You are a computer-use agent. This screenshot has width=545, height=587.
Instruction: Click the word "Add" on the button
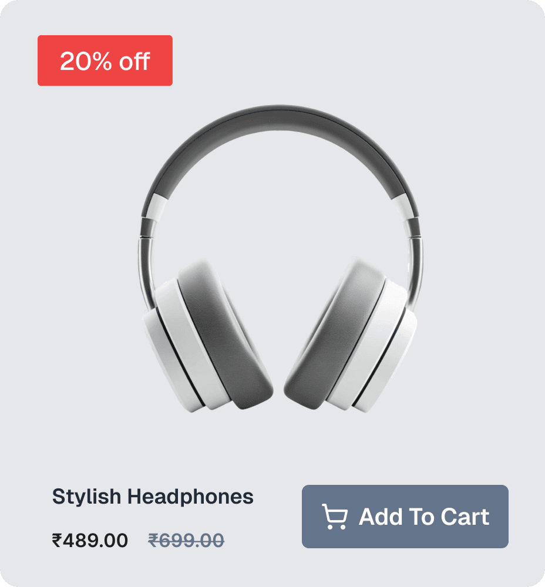point(381,517)
